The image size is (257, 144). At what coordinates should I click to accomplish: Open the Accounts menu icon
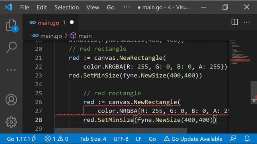(x=11, y=100)
